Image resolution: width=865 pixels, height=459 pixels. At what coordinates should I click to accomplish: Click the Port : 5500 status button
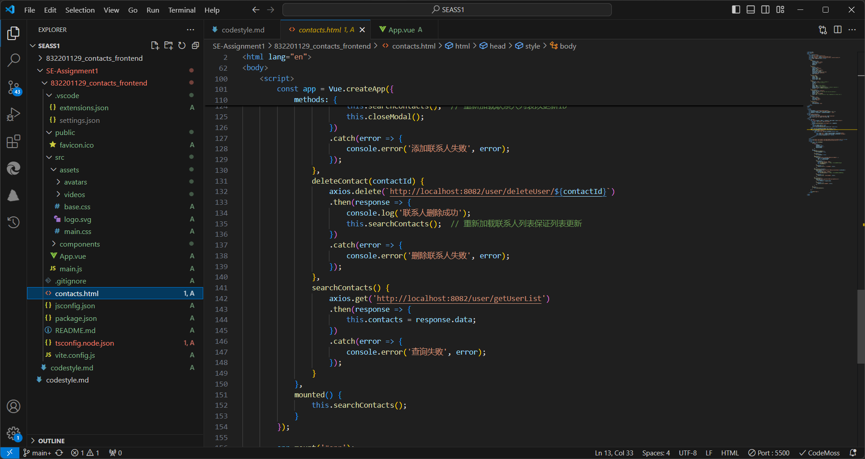pos(769,453)
